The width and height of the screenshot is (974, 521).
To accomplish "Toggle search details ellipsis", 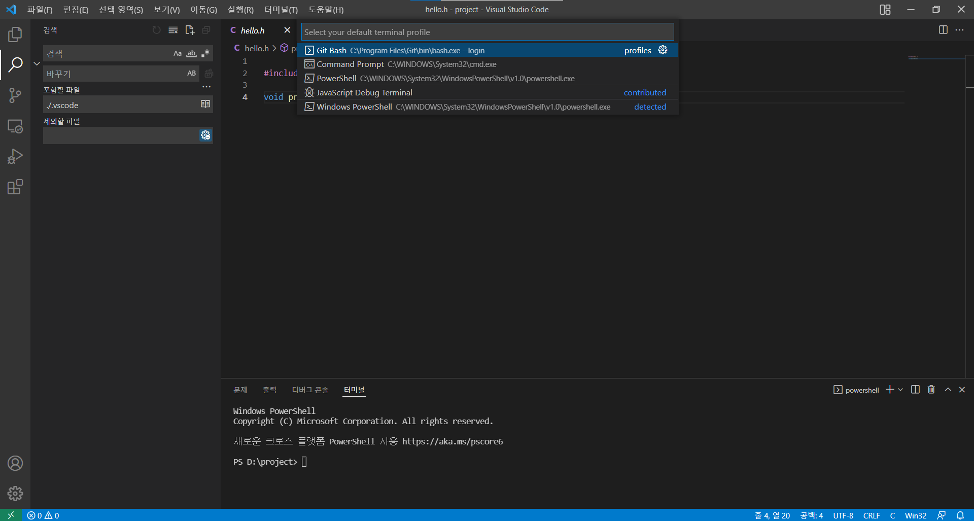I will [x=206, y=87].
